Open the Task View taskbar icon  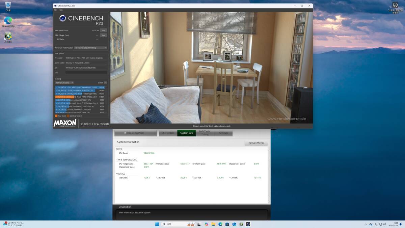click(199, 224)
